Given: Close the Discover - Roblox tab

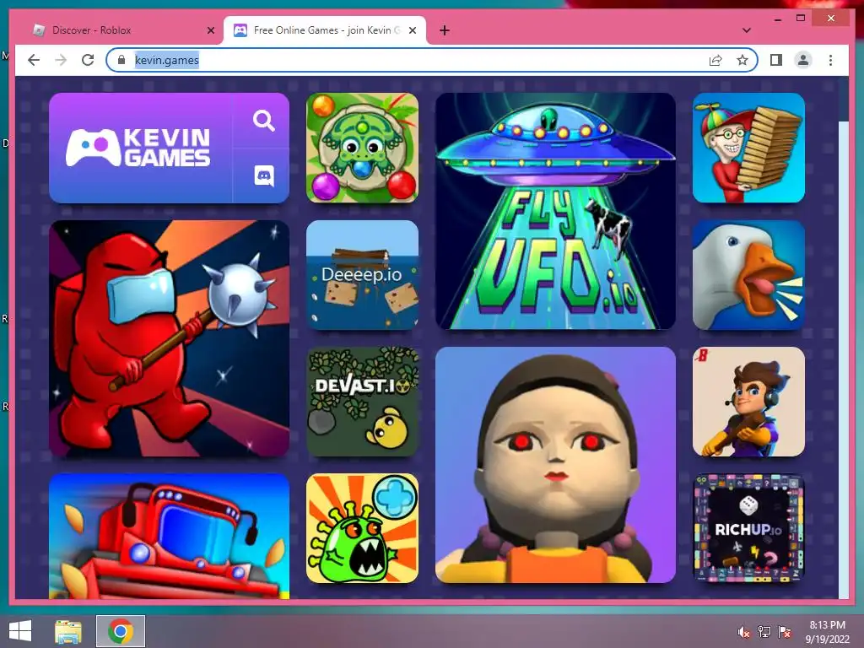Looking at the screenshot, I should [210, 30].
